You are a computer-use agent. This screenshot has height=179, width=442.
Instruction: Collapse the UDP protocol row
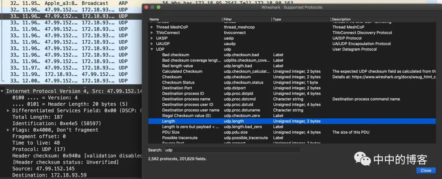[152, 49]
